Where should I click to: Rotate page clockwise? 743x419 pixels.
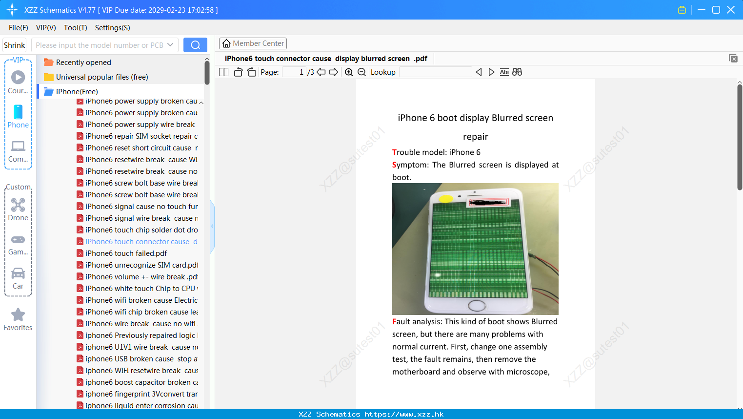tap(251, 72)
